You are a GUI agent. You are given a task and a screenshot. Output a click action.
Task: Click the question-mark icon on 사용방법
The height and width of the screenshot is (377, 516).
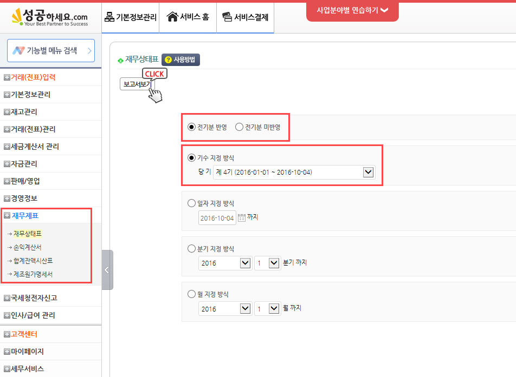[x=168, y=59]
